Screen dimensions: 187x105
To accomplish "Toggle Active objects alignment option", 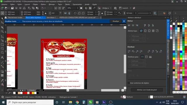I will pyautogui.click(x=141, y=31).
